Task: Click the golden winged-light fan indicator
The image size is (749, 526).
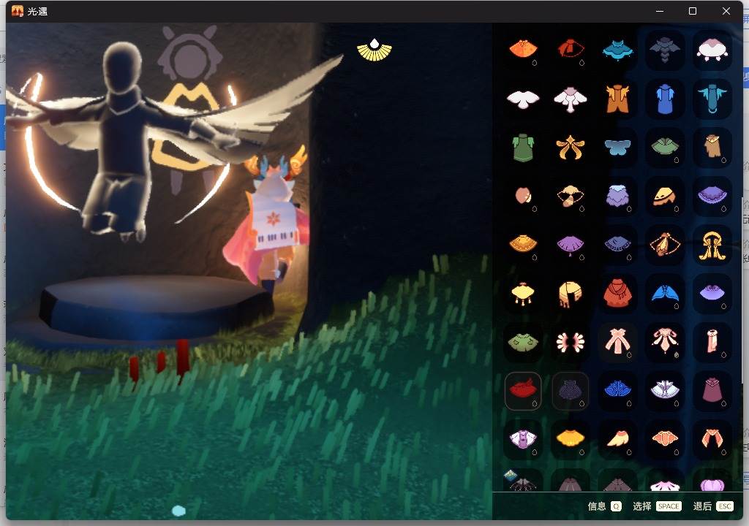Action: click(374, 50)
